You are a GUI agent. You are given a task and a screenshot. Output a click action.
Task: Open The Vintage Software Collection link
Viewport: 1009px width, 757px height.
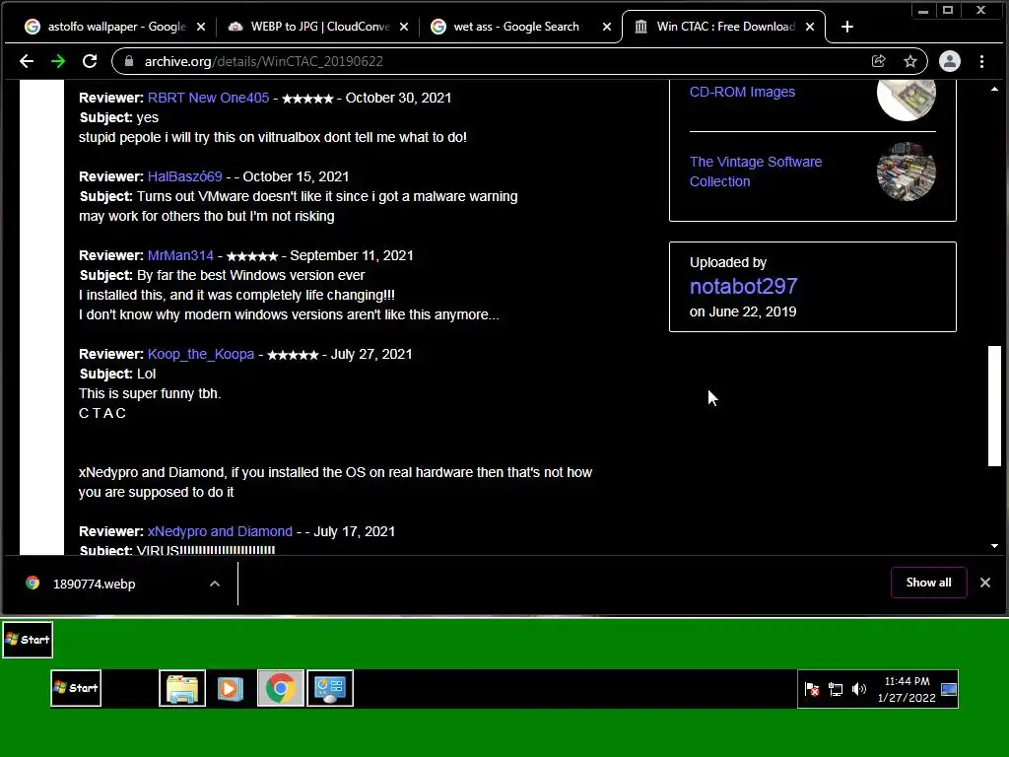(x=756, y=172)
